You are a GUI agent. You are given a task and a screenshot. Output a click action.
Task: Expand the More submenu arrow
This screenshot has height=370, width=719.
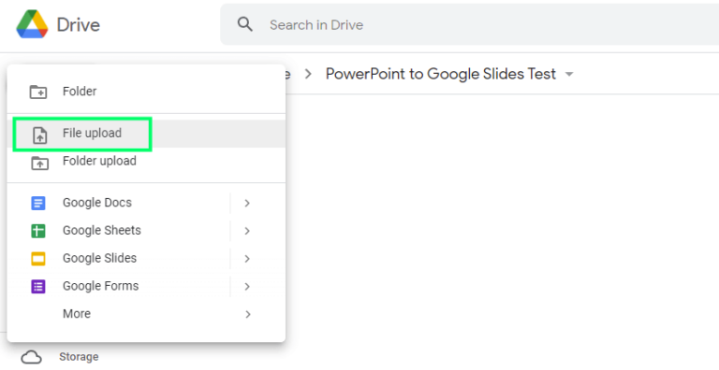click(x=247, y=314)
